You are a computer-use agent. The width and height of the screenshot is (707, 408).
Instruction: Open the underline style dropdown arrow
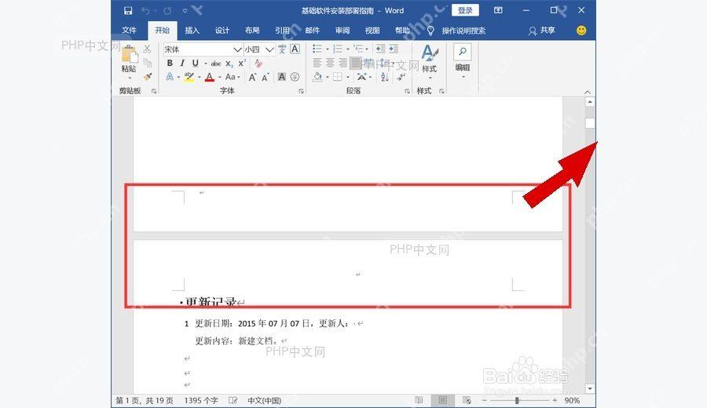tap(206, 64)
